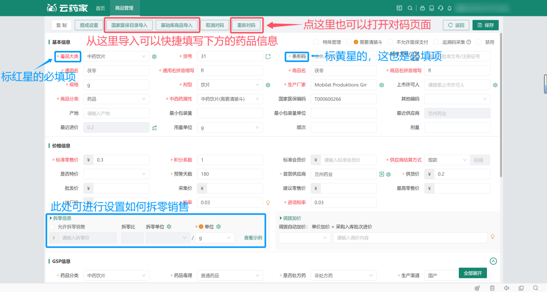Viewport: 547px width, 292px height.
Task: Open the 商品大类 dropdown showing 中药饮片
Action: coord(116,57)
